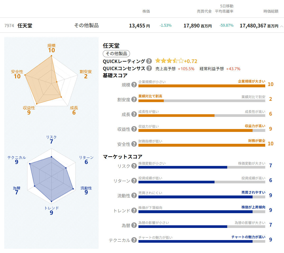Open help for the 成長 score
The height and width of the screenshot is (253, 284).
pyautogui.click(x=134, y=114)
